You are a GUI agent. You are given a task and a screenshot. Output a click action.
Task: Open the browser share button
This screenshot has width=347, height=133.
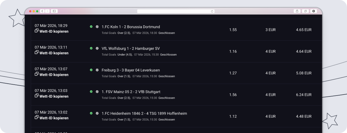tap(297, 11)
